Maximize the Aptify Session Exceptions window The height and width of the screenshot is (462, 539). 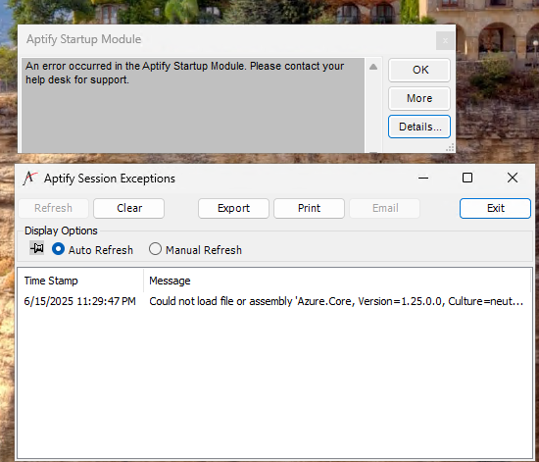tap(467, 178)
